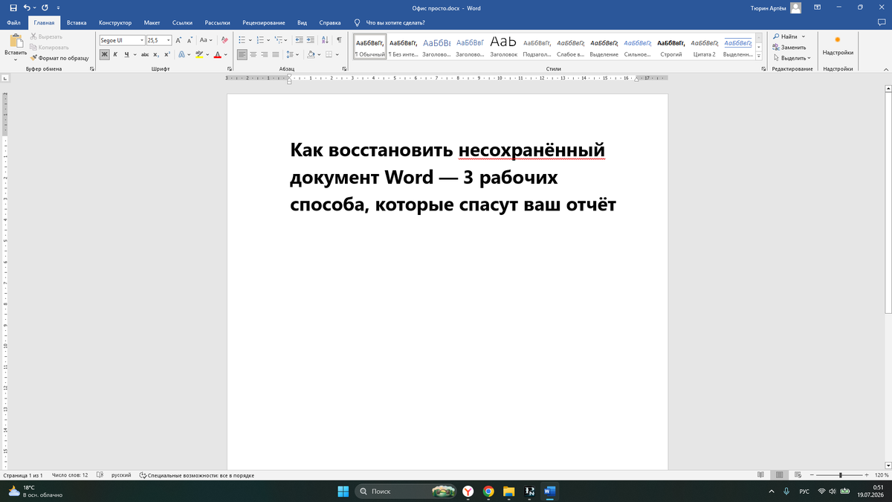This screenshot has height=502, width=892.
Task: Apply center alignment to the paragraph
Action: (253, 54)
